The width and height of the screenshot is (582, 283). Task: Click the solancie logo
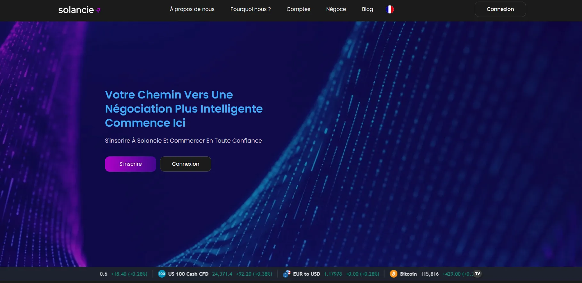79,10
